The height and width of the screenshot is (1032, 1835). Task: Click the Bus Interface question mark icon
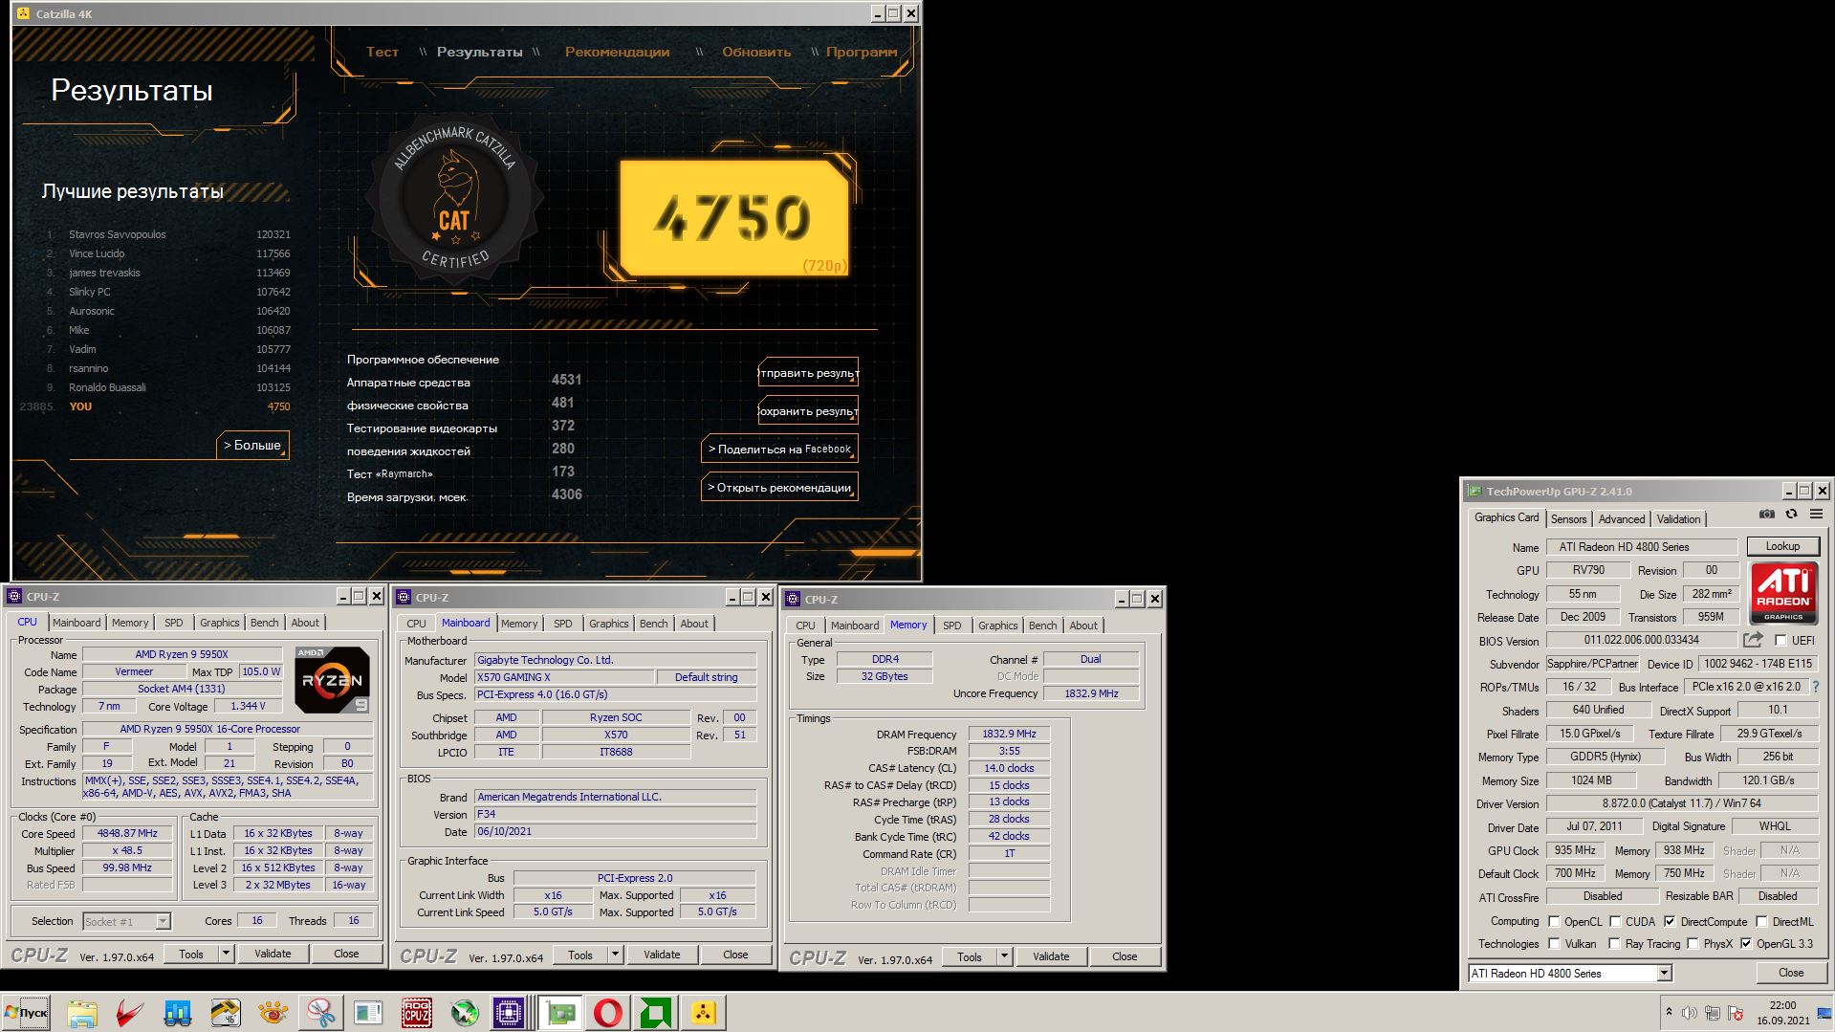coord(1815,687)
